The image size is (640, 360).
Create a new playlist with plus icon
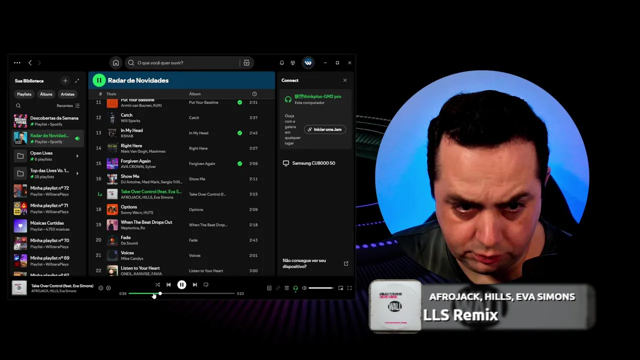point(65,80)
